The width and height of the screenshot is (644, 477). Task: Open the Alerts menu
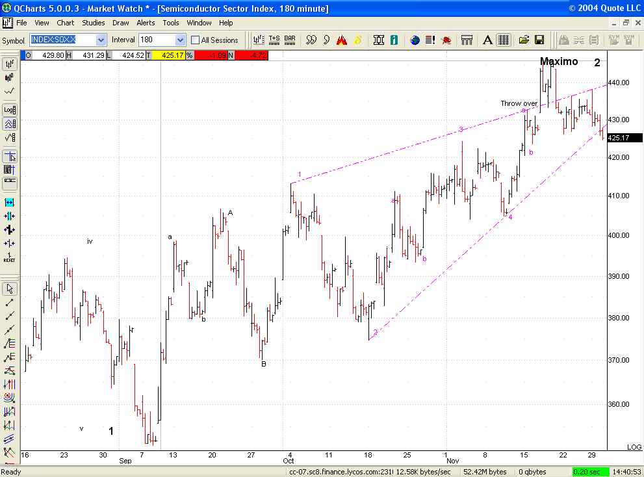(146, 23)
